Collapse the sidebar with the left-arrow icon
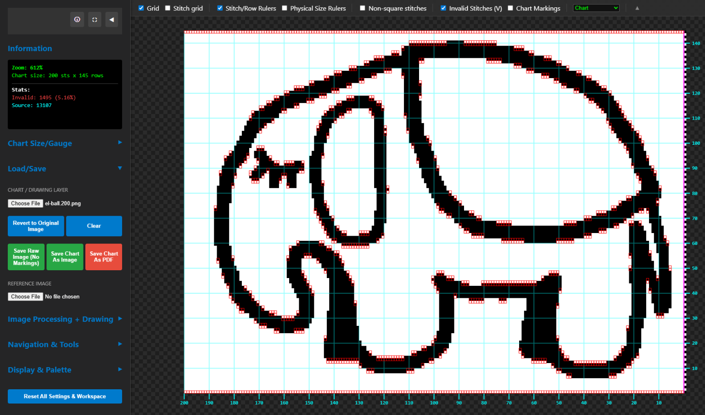 click(112, 20)
